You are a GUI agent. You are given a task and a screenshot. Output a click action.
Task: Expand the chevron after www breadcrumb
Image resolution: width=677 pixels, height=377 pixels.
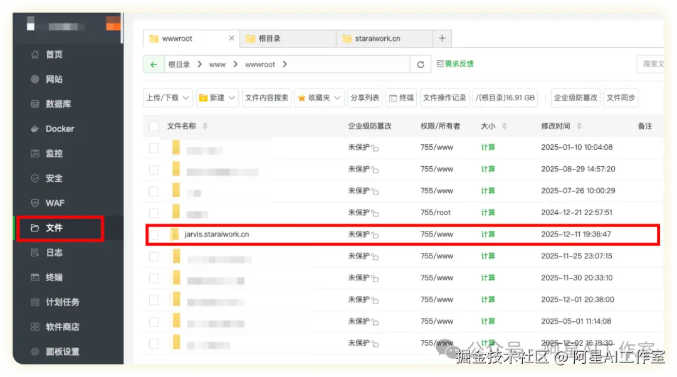click(235, 65)
